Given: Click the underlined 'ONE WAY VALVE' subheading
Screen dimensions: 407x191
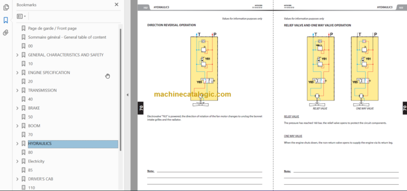Looking at the screenshot, I should pyautogui.click(x=293, y=136).
